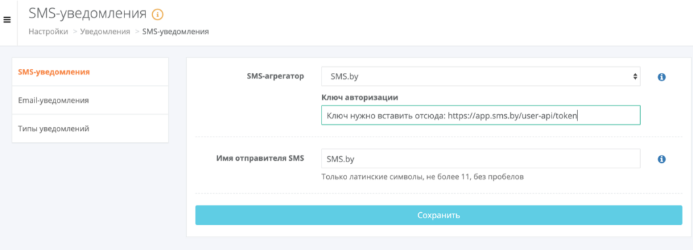
Task: Click SMS-уведомления in the breadcrumb trail
Action: click(176, 32)
